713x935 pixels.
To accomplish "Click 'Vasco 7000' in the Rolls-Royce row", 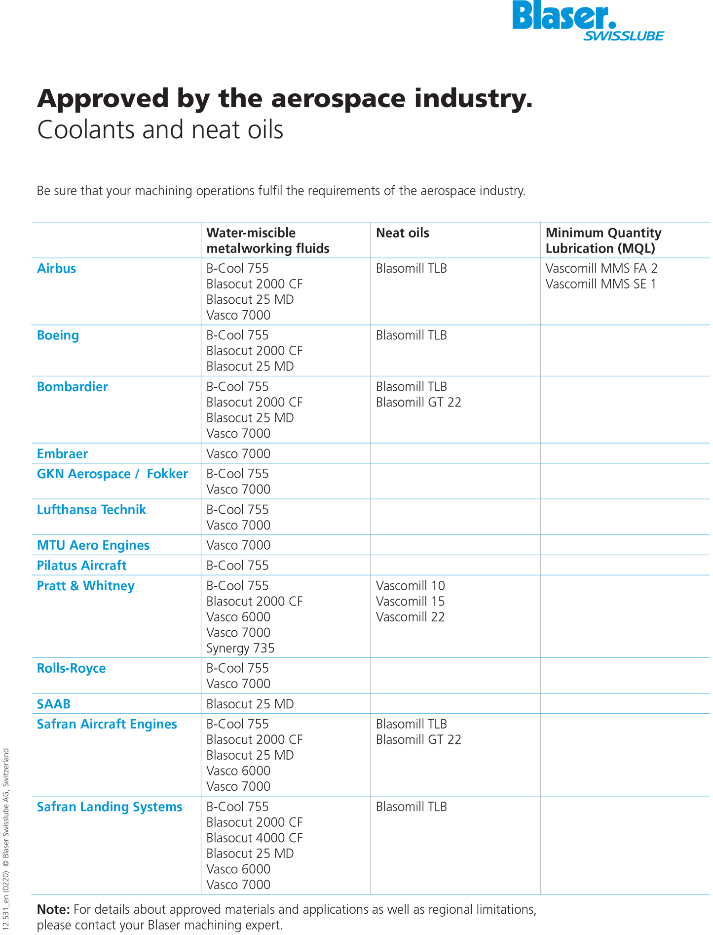I will tap(238, 684).
